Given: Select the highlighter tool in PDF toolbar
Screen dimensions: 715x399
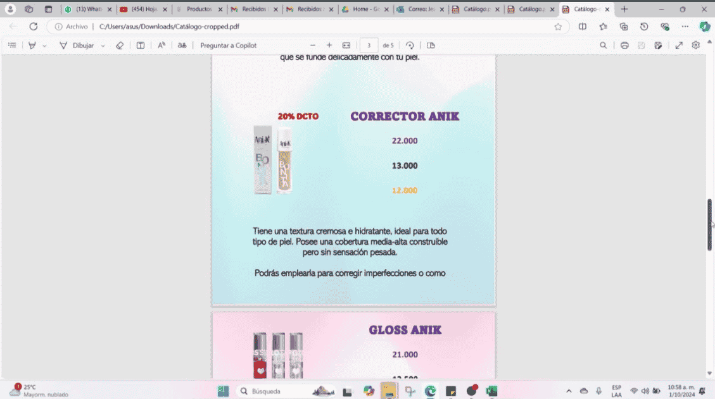Looking at the screenshot, I should 32,46.
